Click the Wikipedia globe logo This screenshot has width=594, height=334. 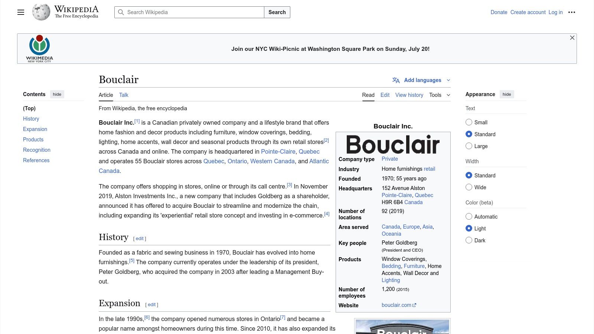coord(41,12)
